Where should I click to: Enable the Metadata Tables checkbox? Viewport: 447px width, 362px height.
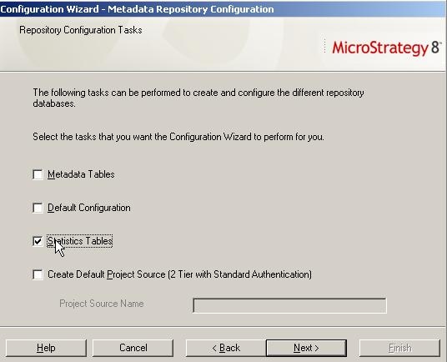(x=38, y=174)
